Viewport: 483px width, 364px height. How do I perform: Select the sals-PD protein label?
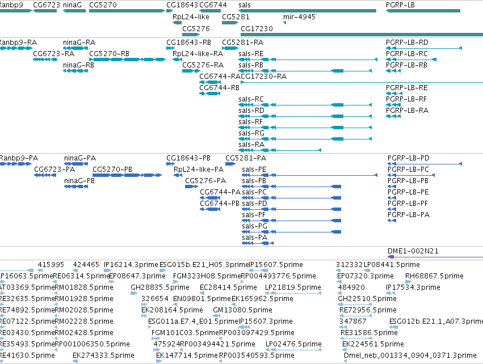point(254,204)
